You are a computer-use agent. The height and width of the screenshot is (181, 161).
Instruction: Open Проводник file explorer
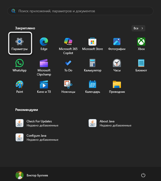[x=117, y=87]
